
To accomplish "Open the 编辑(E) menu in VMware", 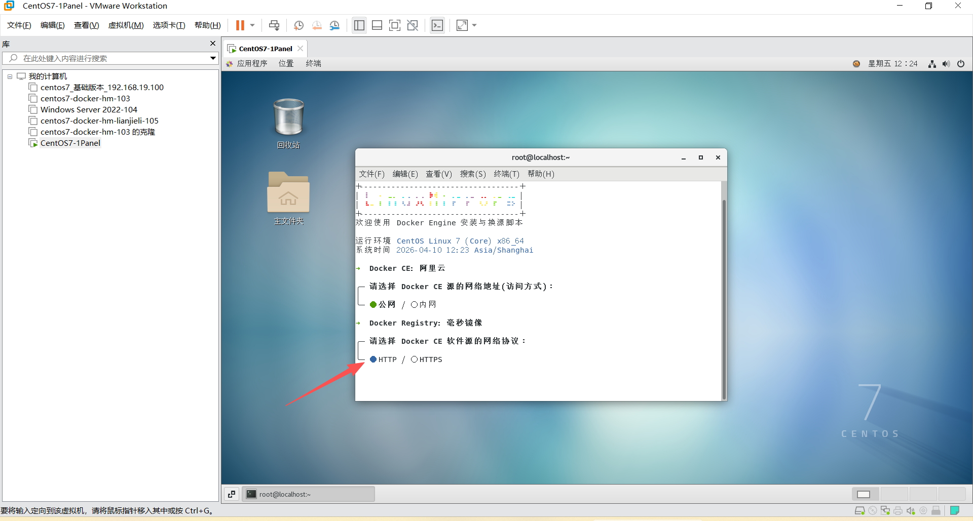I will coord(53,25).
